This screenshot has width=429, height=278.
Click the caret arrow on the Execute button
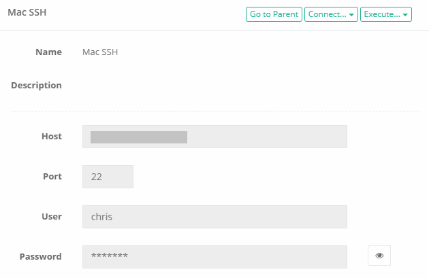point(405,15)
